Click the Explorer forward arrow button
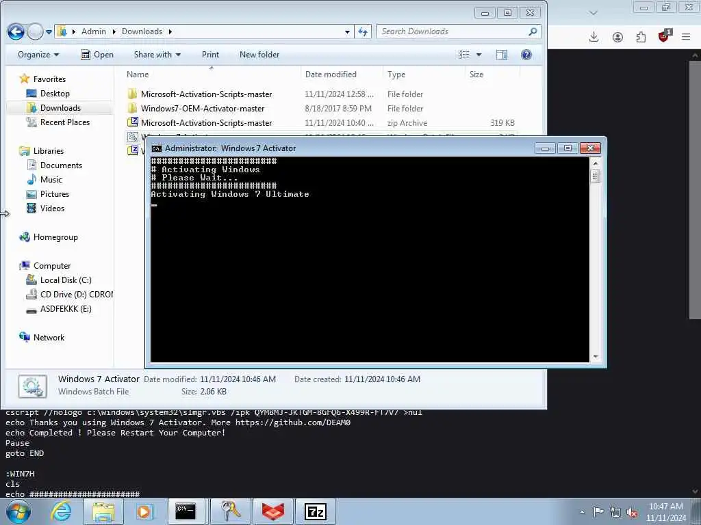The image size is (701, 525). click(x=36, y=31)
